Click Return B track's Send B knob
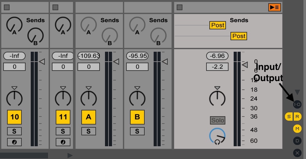306x159 pixels. pyautogui.click(x=158, y=36)
